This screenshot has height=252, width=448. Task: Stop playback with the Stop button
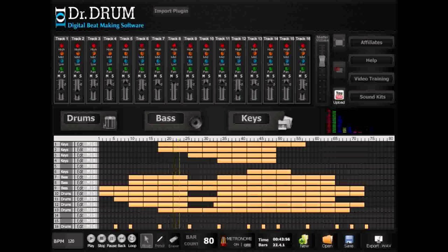tap(101, 239)
